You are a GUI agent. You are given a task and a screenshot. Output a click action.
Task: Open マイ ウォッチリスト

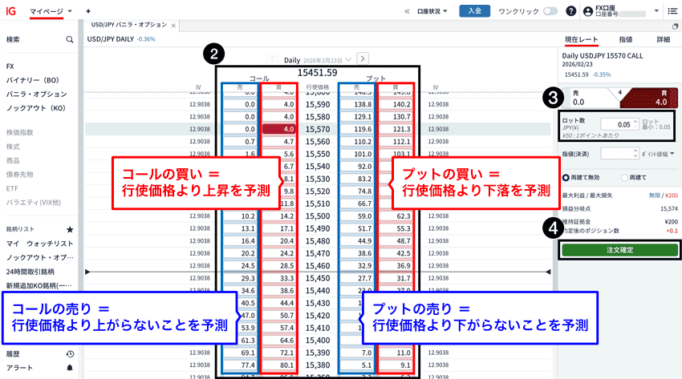(x=39, y=244)
